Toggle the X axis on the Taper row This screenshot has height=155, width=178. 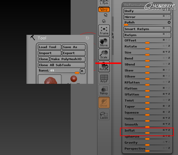click(x=164, y=106)
